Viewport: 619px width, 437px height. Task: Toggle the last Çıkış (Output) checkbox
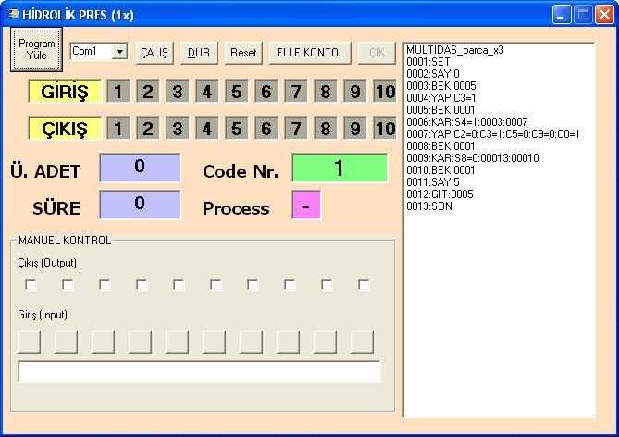[x=364, y=285]
